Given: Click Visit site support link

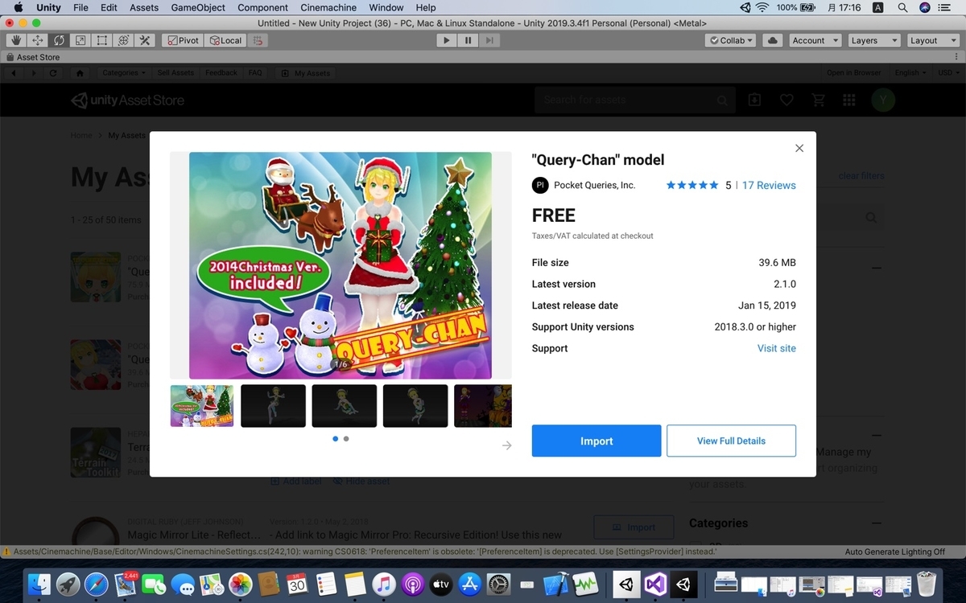Looking at the screenshot, I should pos(777,348).
